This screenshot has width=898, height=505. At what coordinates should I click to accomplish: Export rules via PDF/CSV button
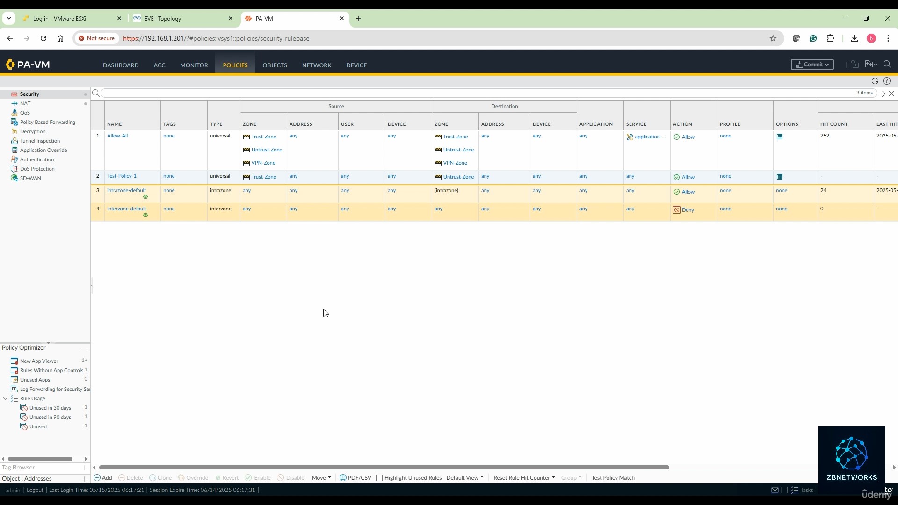click(355, 478)
